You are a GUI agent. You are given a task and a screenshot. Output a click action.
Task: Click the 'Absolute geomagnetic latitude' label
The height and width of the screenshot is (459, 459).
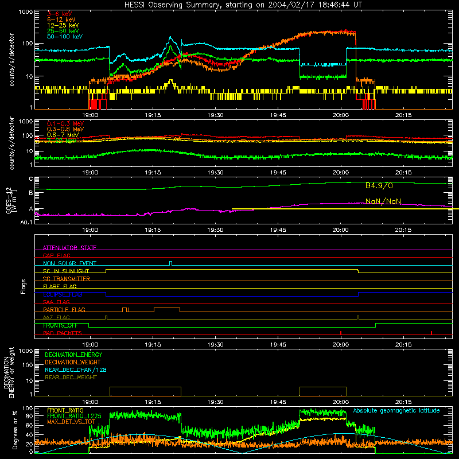(396, 410)
